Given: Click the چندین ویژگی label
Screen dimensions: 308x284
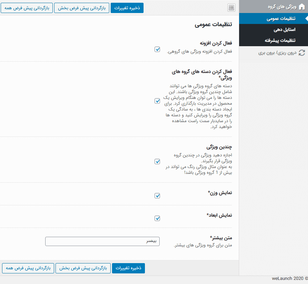Looking at the screenshot, I should tap(219, 147).
